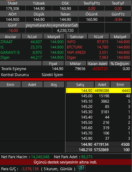Click the third support level alert banner
The image size is (132, 172).
click(65, 162)
